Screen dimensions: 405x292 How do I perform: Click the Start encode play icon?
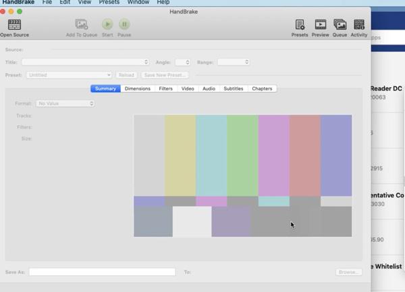[x=107, y=24]
